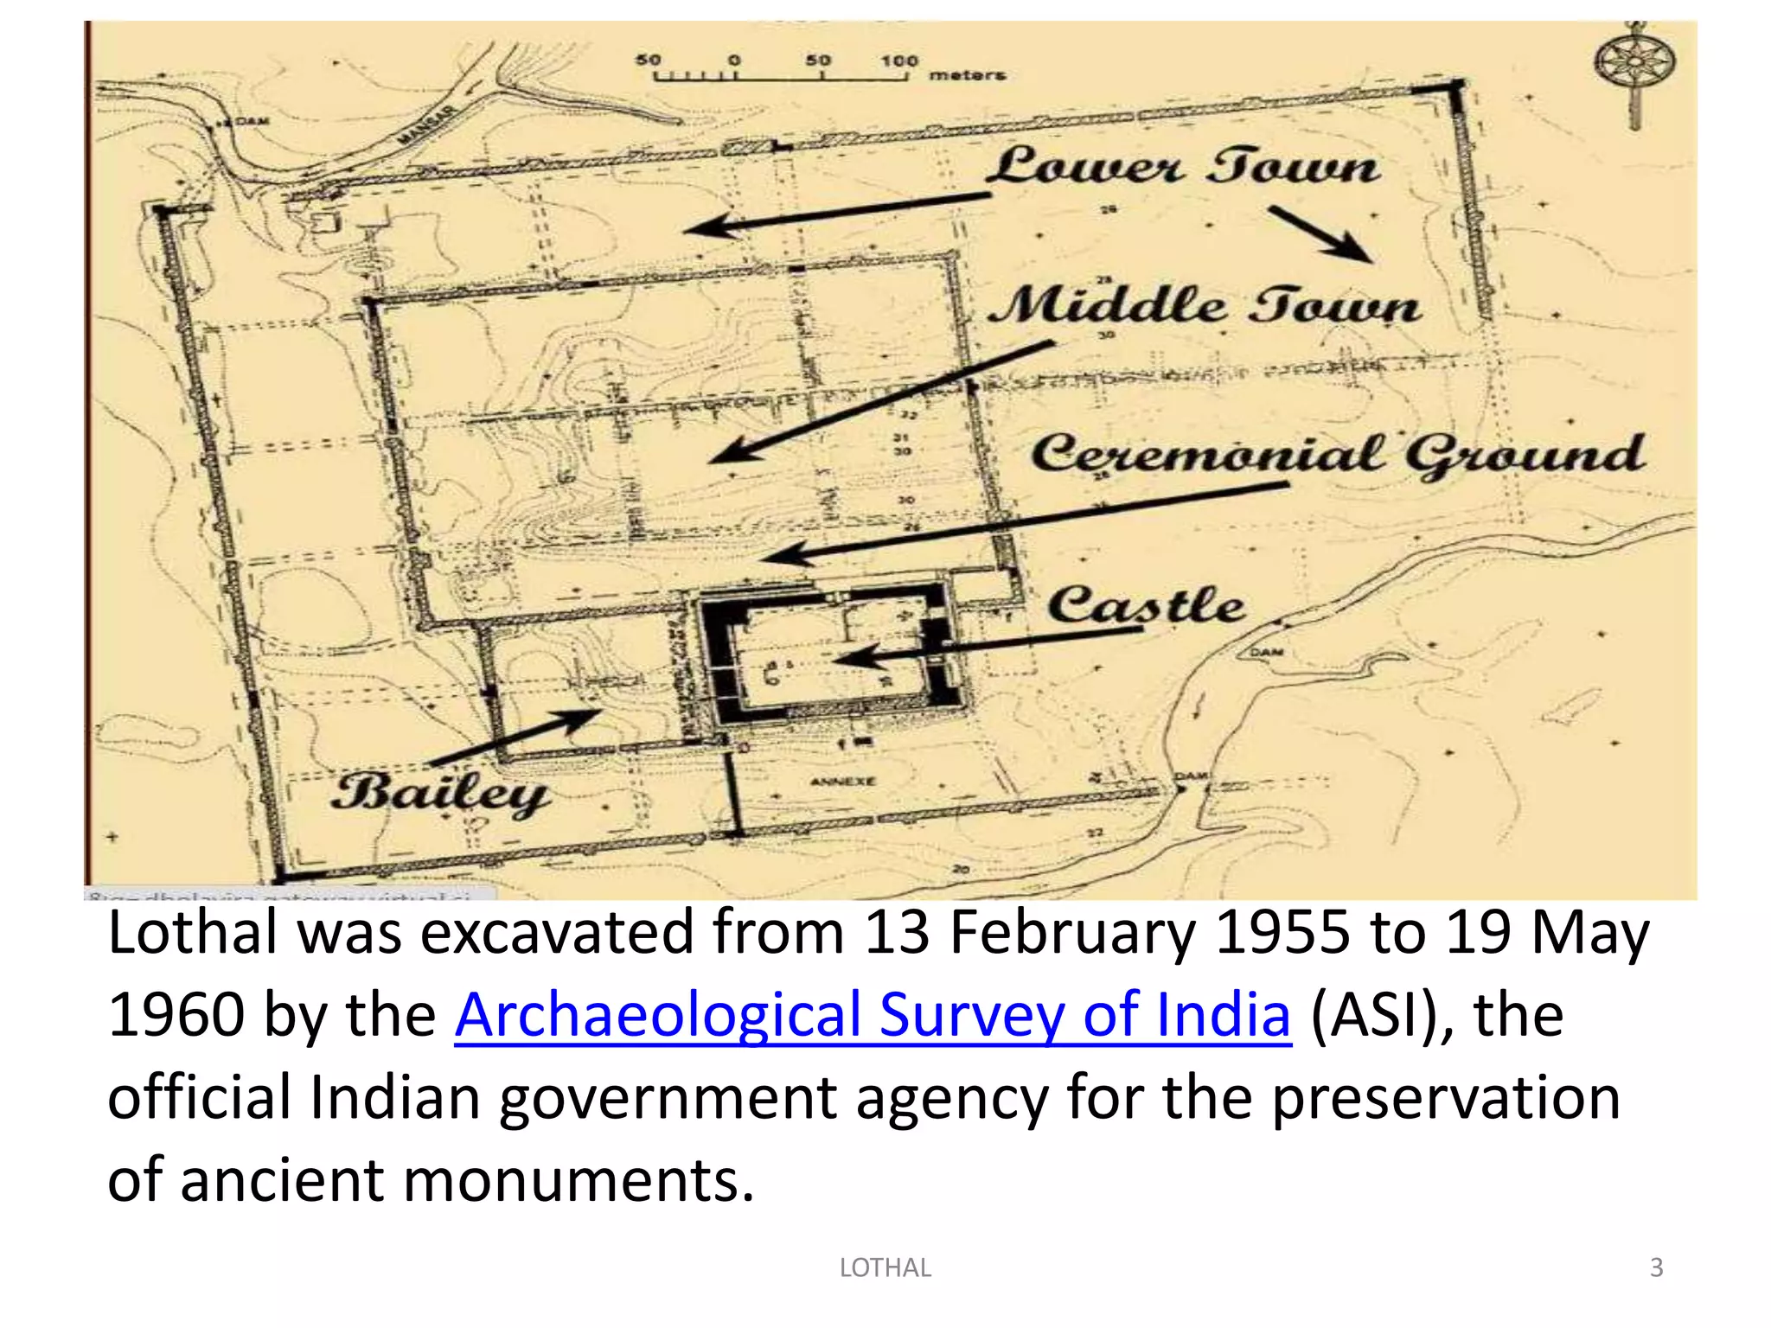The image size is (1771, 1328).
Task: Select the Bailey label on map
Action: point(439,794)
